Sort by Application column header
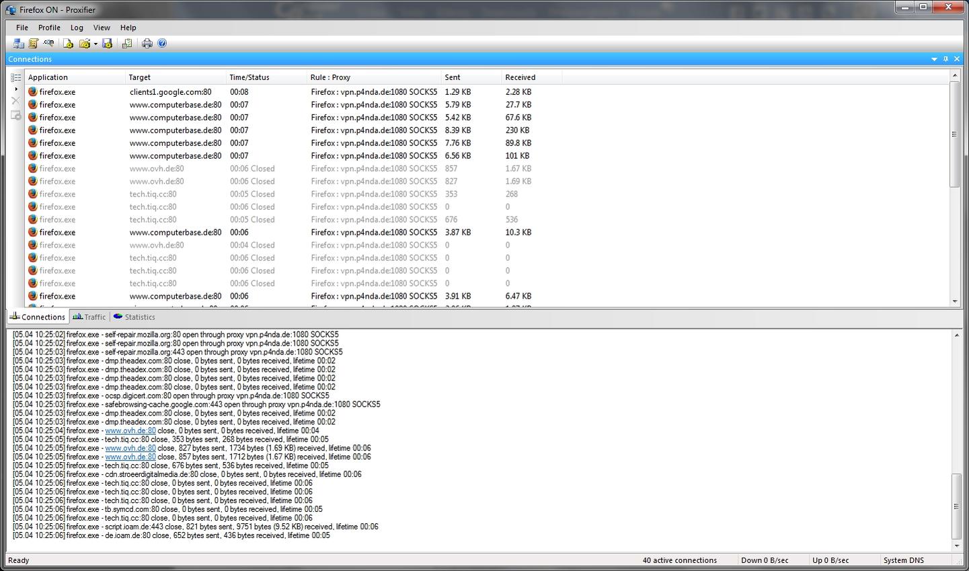Screen dimensions: 969x571 75,77
